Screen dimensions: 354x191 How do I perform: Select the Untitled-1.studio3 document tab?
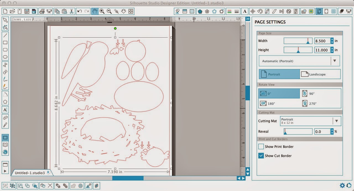click(x=29, y=172)
